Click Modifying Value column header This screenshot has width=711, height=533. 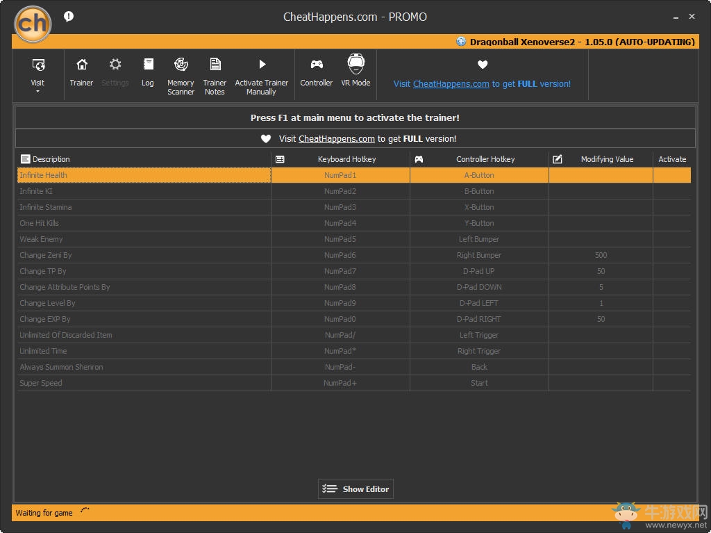(x=607, y=159)
